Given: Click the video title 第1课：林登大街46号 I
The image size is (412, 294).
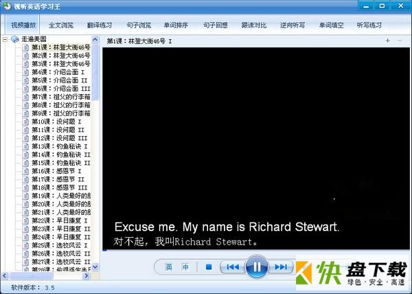Looking at the screenshot, I should (139, 41).
